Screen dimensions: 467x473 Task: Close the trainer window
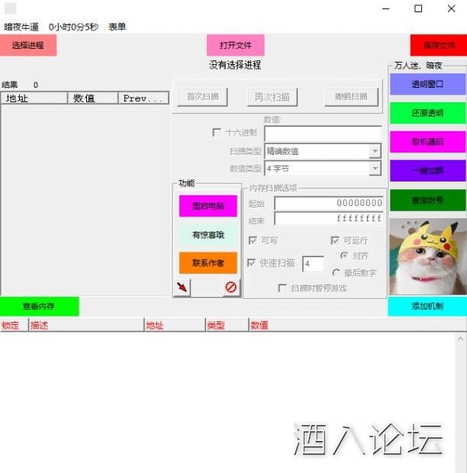click(451, 8)
